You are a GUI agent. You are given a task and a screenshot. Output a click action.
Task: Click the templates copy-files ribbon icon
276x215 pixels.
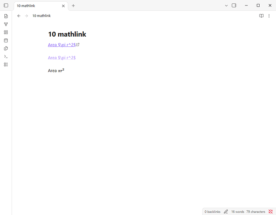[6, 49]
